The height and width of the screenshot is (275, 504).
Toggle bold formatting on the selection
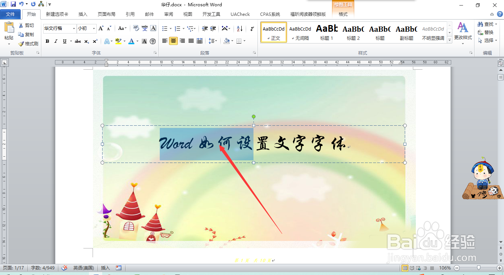(47, 41)
